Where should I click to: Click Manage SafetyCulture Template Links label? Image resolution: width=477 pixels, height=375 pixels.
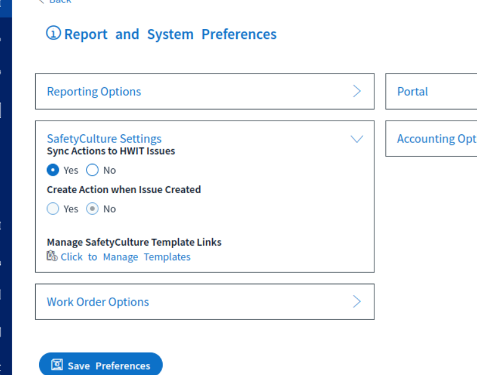pyautogui.click(x=134, y=243)
